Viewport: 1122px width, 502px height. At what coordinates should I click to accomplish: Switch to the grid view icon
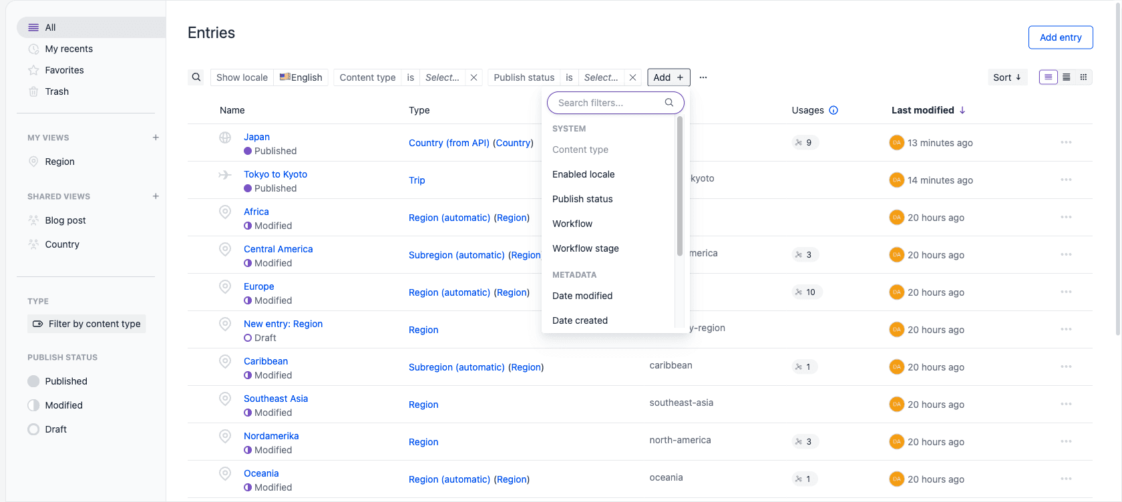click(1084, 77)
